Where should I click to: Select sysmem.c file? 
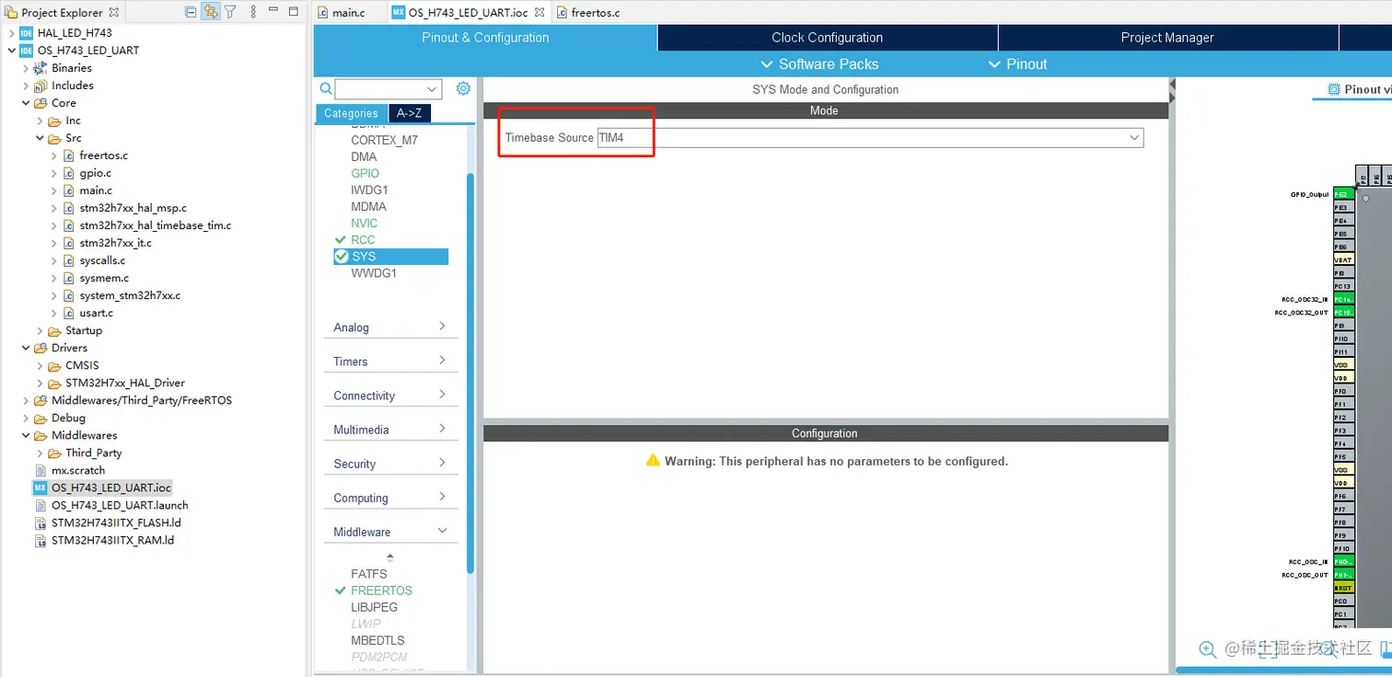(x=104, y=278)
